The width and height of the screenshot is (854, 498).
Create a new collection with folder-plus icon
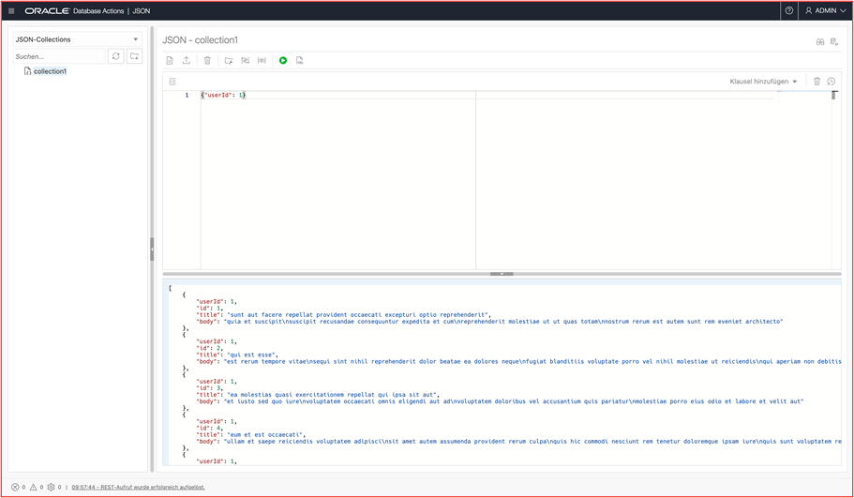(x=135, y=56)
